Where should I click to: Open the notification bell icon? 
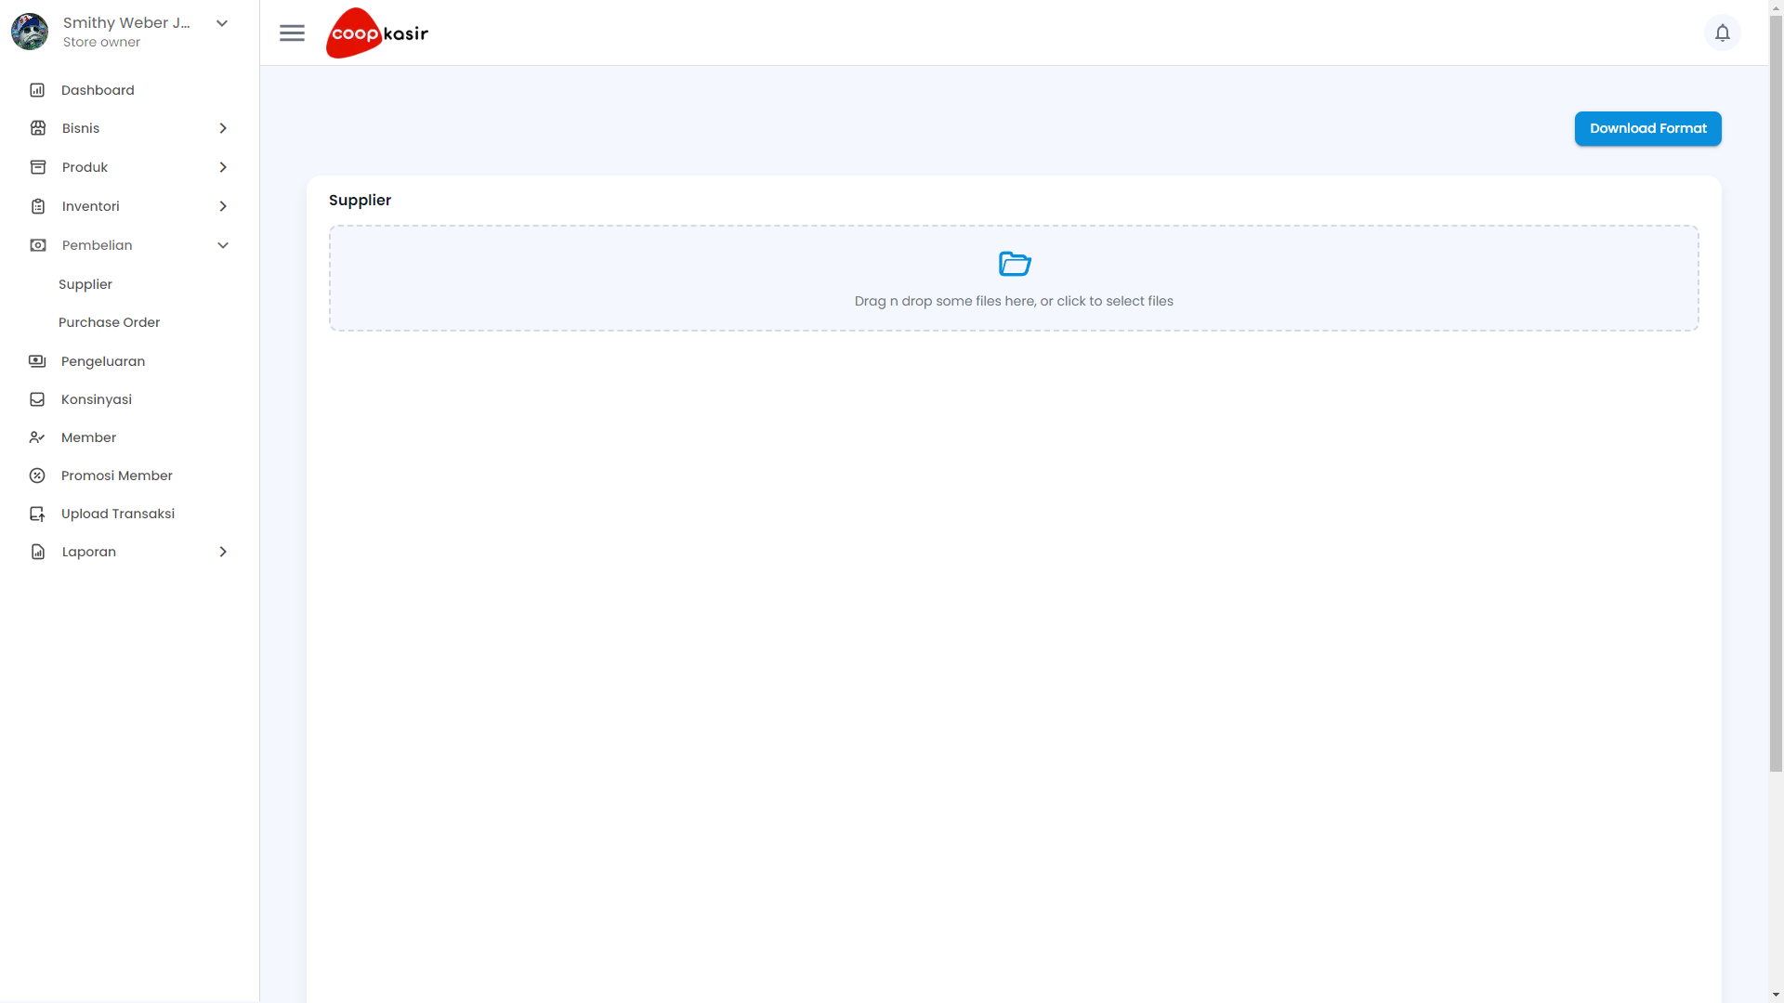pos(1724,33)
